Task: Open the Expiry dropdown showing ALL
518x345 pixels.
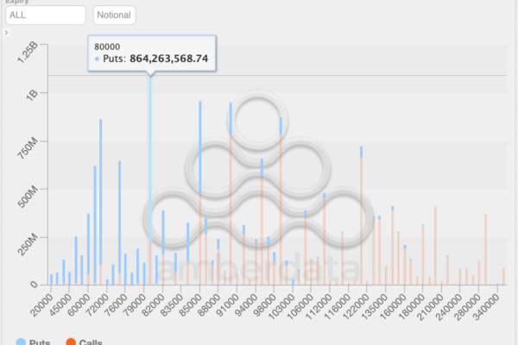Action: [44, 15]
